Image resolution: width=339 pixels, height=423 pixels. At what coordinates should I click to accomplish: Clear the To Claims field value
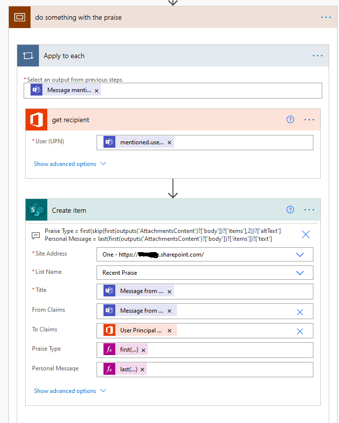pos(300,331)
